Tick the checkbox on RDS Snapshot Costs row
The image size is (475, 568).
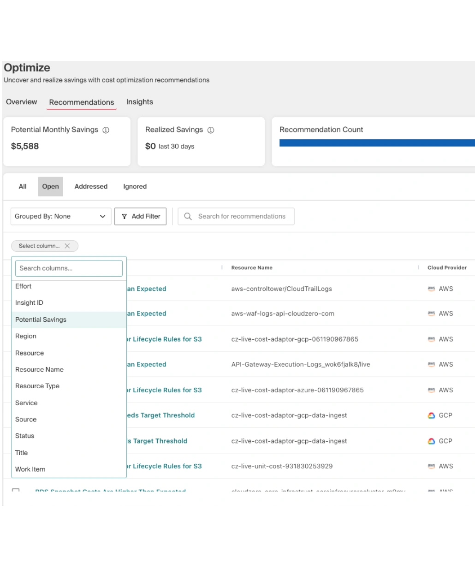click(x=16, y=491)
